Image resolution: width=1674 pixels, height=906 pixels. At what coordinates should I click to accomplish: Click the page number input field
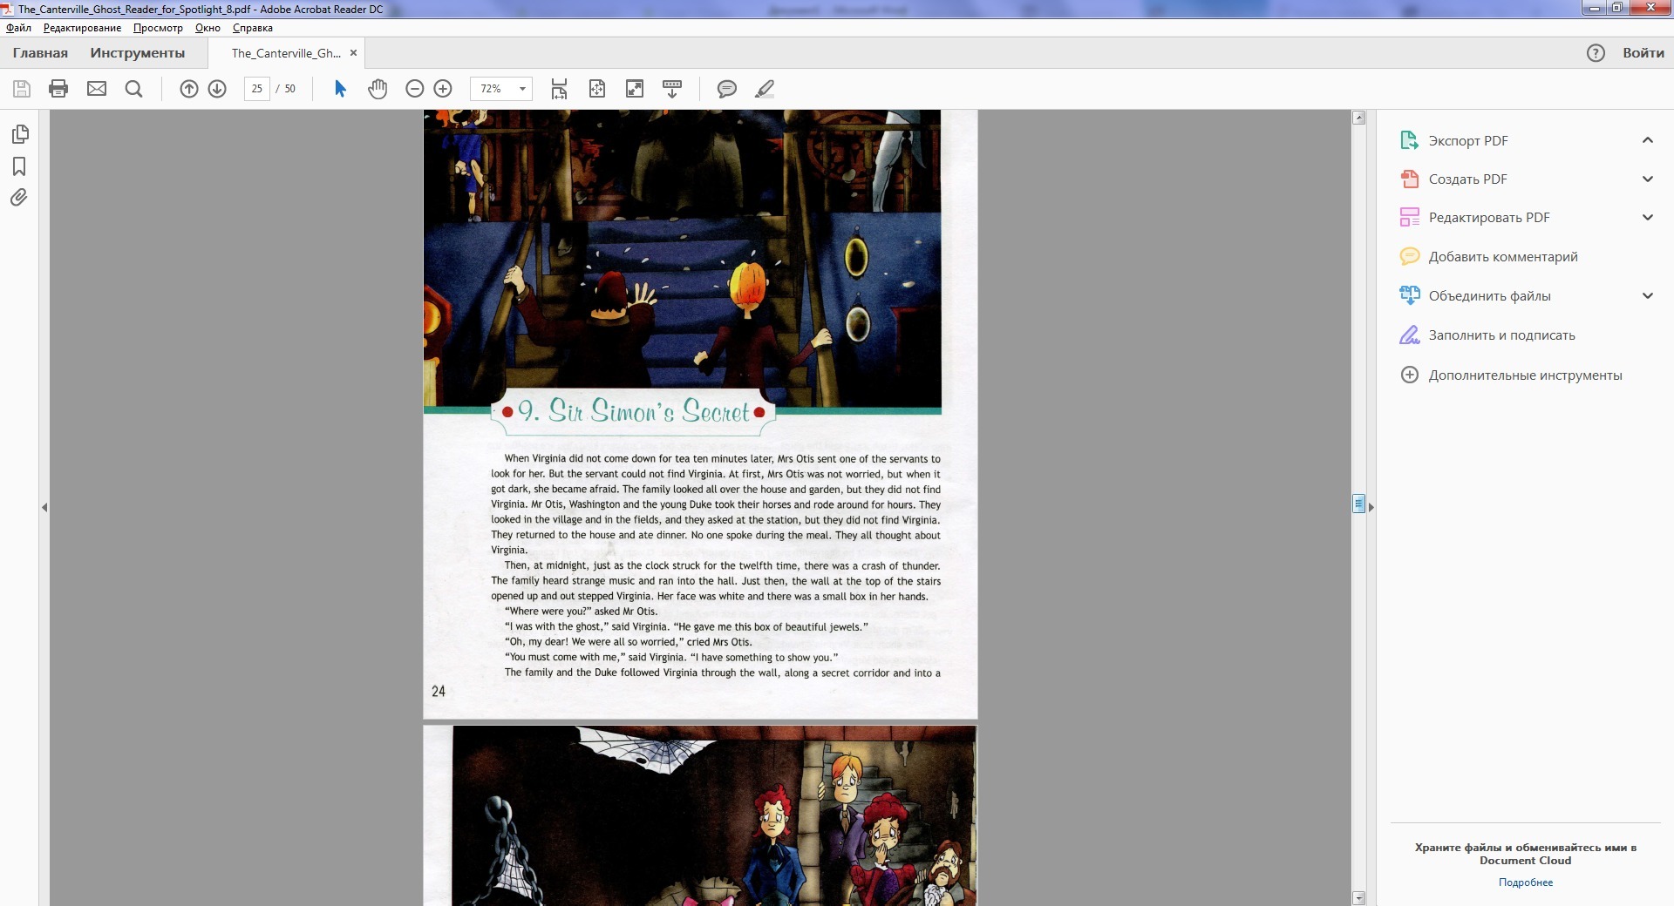click(x=256, y=89)
